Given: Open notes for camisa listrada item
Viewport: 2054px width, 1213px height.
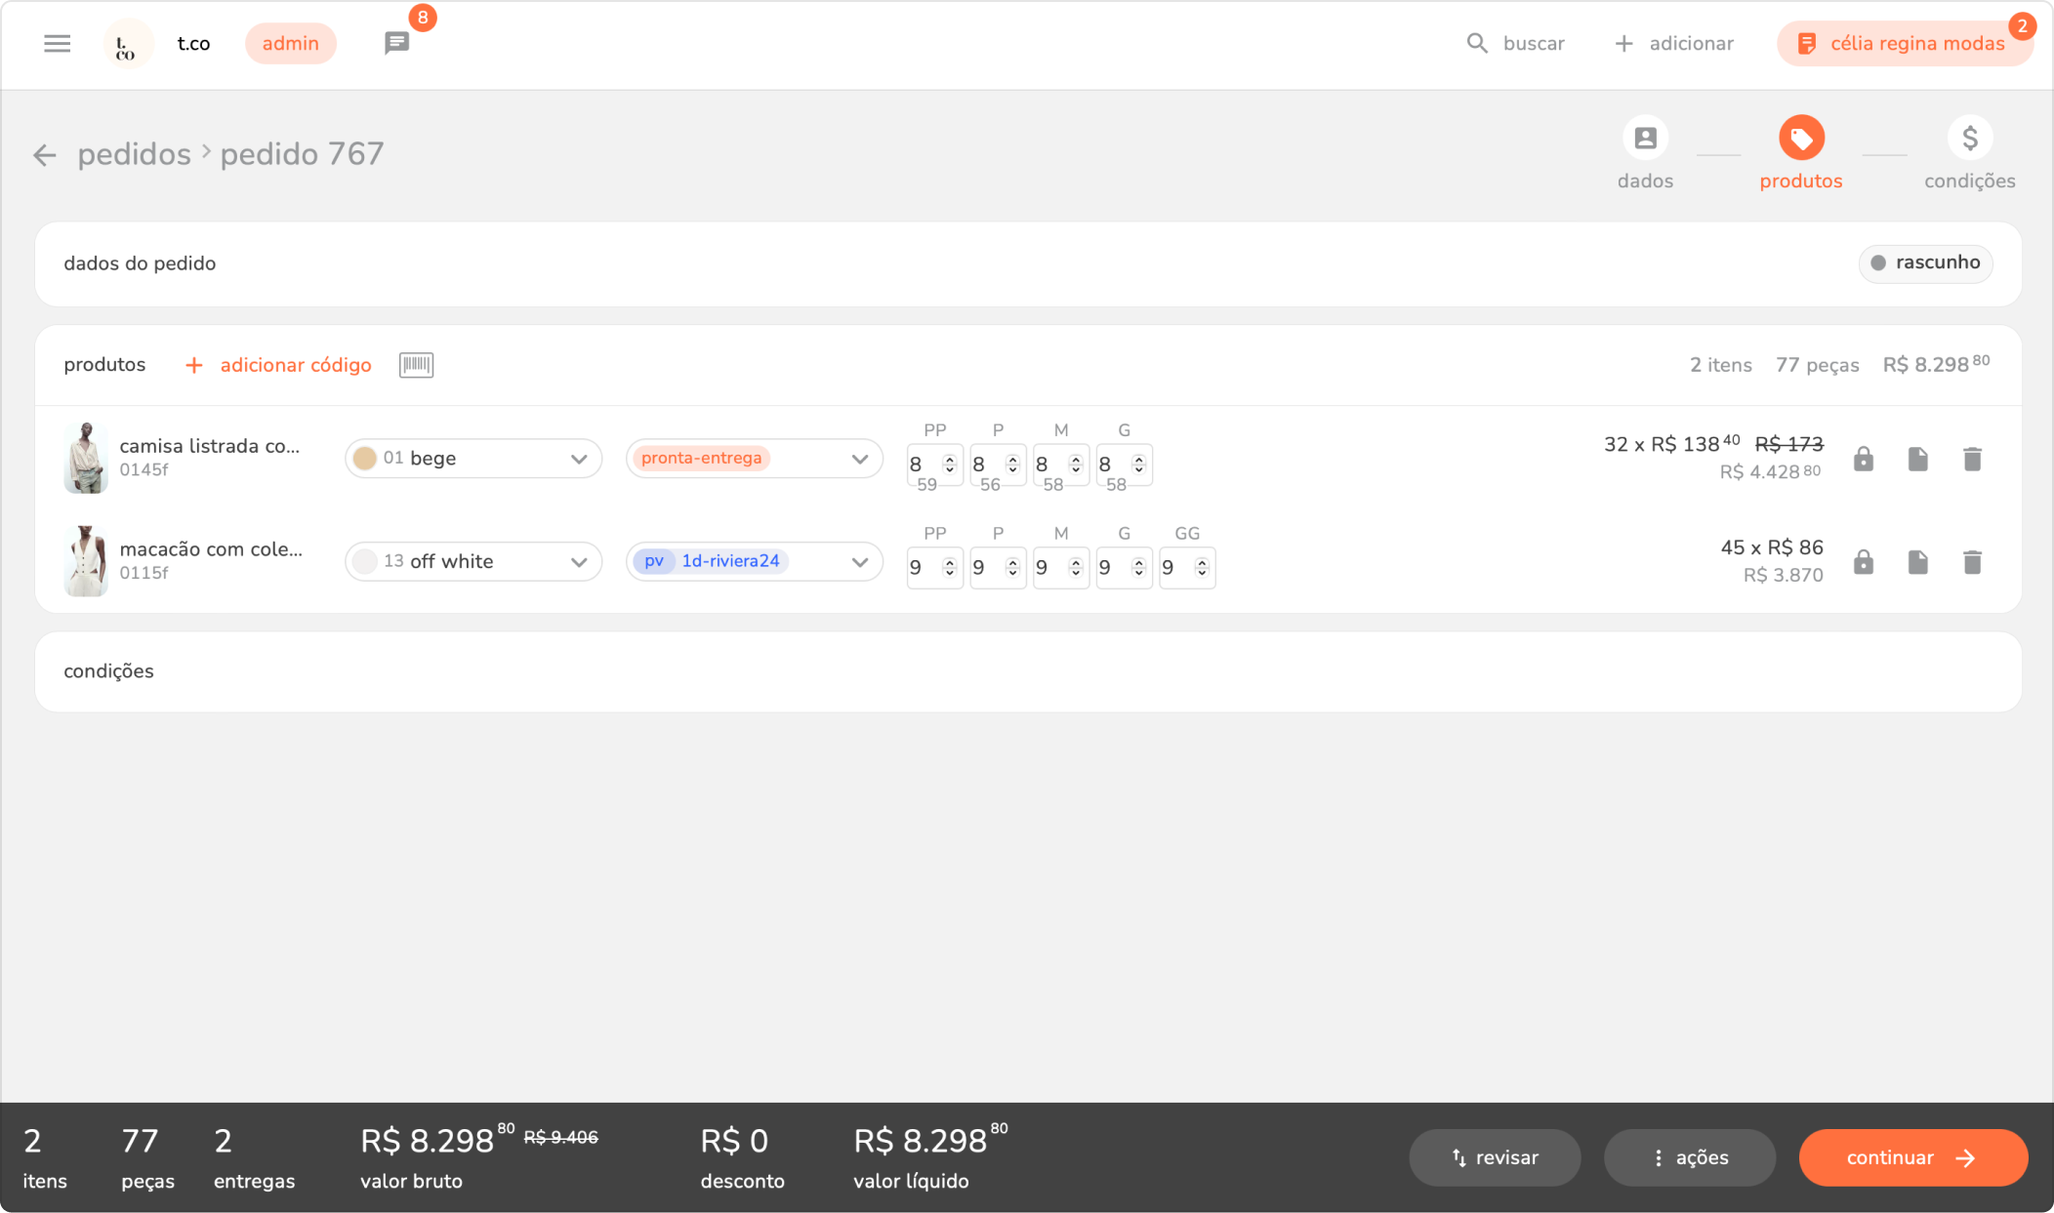Looking at the screenshot, I should [1917, 459].
